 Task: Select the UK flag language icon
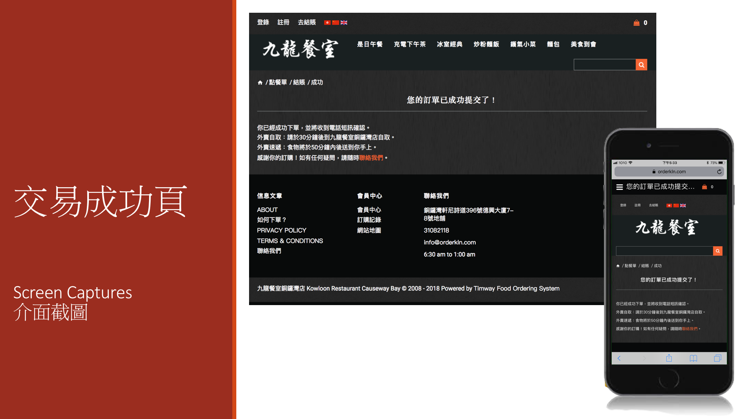(344, 23)
